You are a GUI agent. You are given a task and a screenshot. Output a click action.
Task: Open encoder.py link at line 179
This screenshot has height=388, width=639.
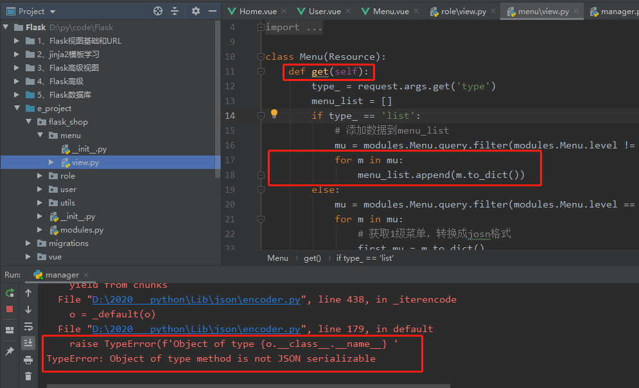(196, 329)
